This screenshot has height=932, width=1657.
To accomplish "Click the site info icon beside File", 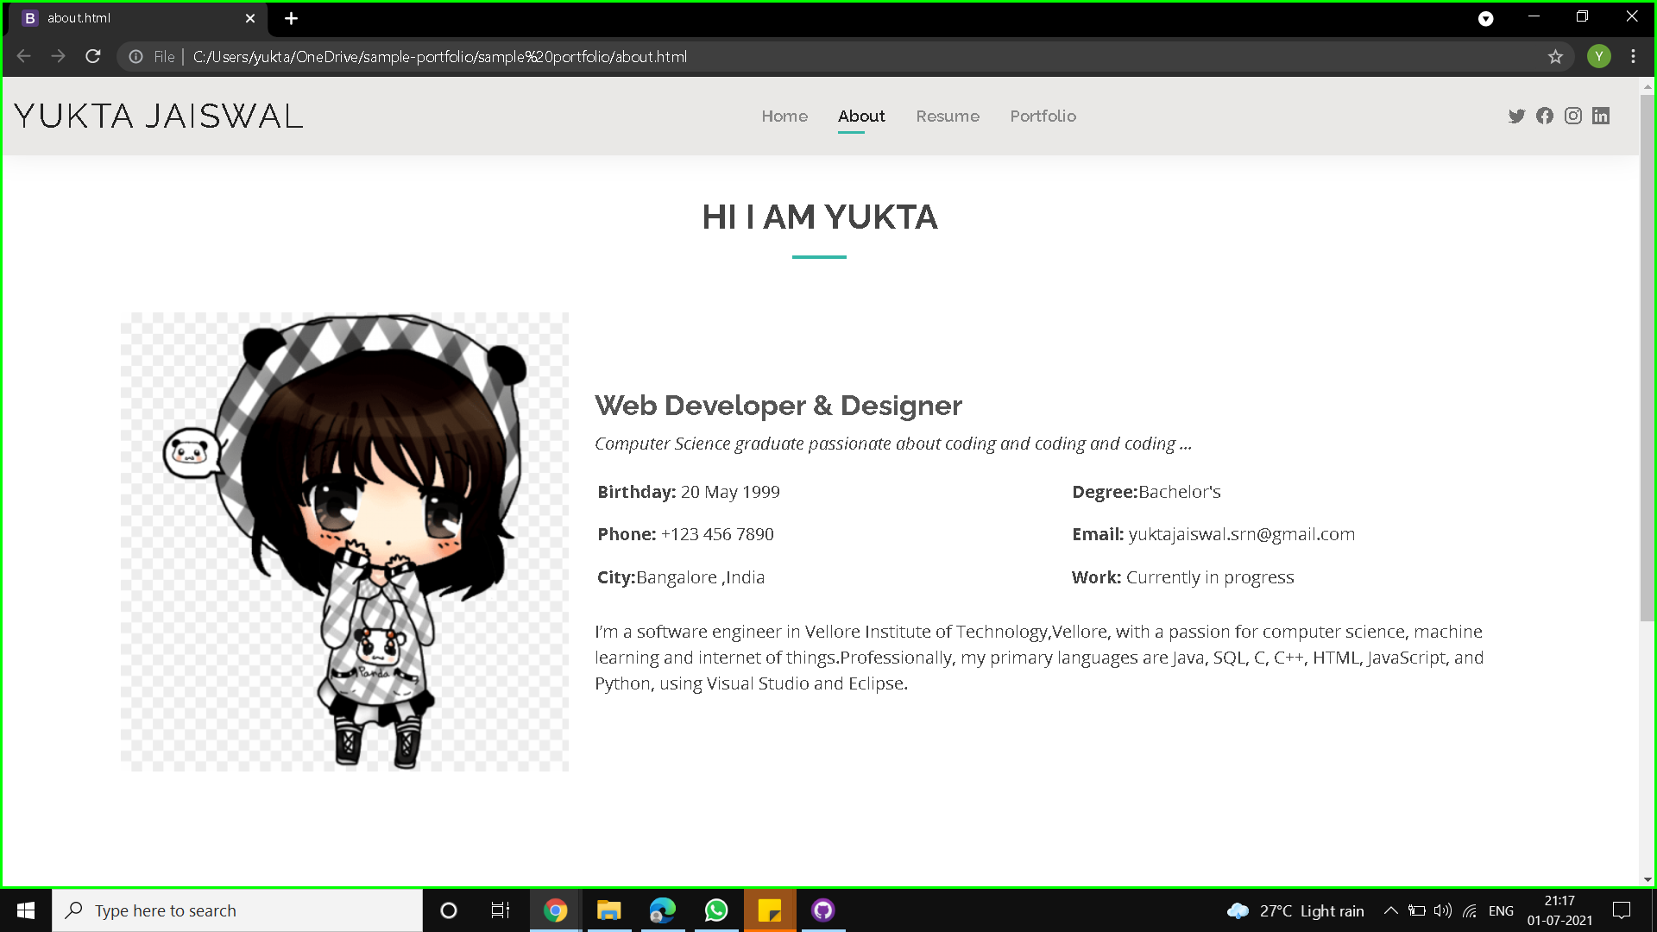I will click(136, 57).
